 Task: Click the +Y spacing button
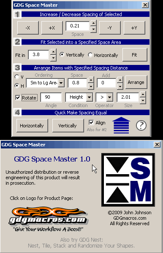134,28
